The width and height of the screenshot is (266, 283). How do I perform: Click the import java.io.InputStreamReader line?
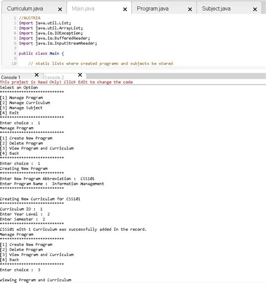(x=58, y=43)
